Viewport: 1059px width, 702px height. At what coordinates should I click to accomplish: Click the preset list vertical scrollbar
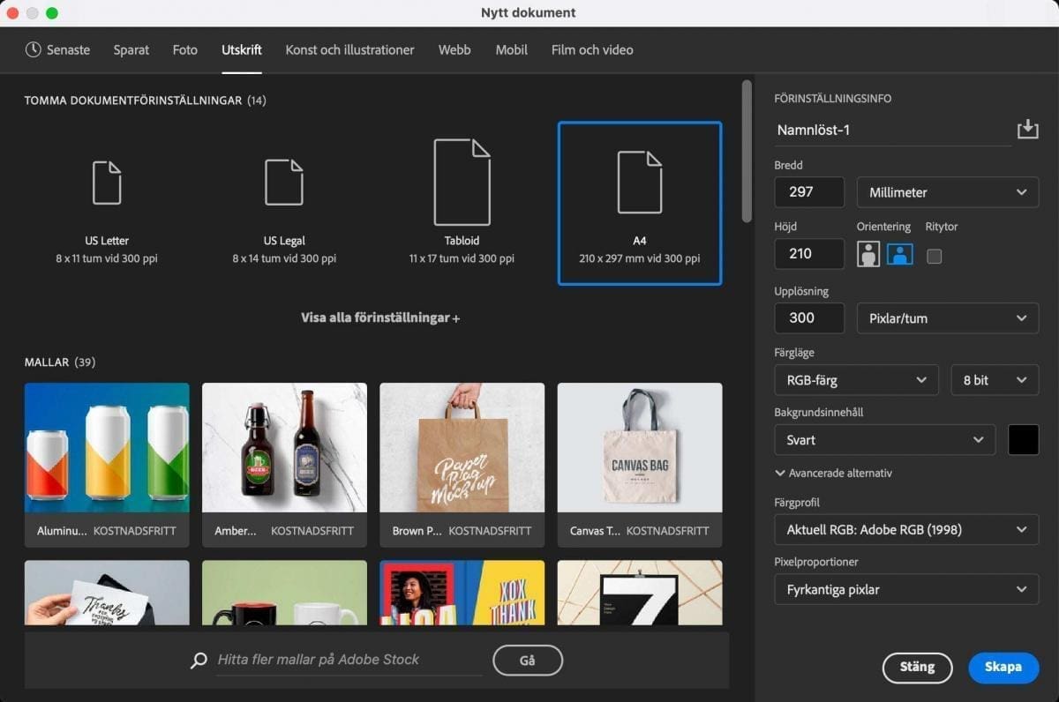(747, 150)
